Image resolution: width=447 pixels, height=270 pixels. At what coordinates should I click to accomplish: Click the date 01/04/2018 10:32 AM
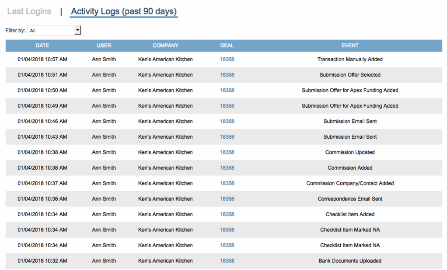[42, 261]
